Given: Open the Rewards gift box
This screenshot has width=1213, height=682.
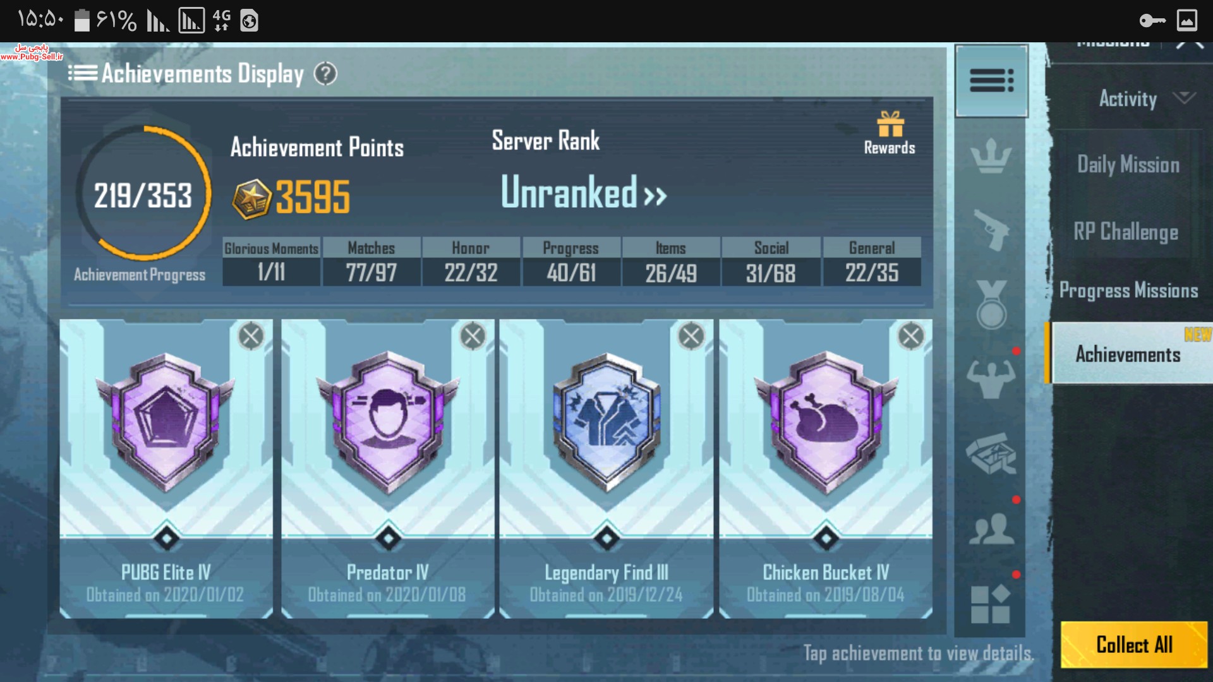Looking at the screenshot, I should click(x=890, y=133).
